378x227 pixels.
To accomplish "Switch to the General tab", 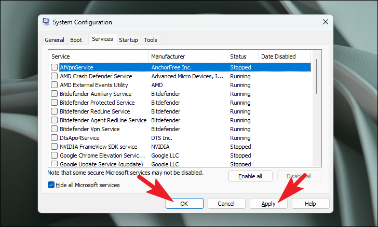I will (55, 40).
